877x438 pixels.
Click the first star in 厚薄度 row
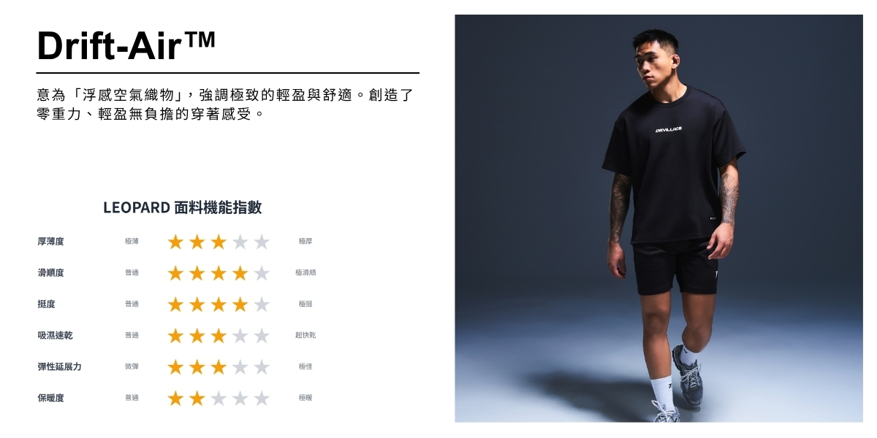[x=175, y=242]
